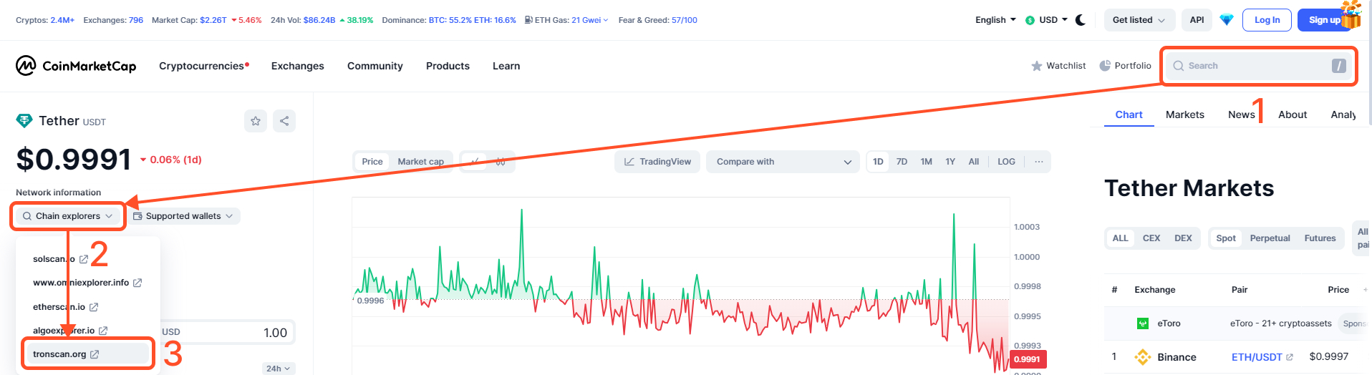Open etherscan.io external link icon

[94, 307]
